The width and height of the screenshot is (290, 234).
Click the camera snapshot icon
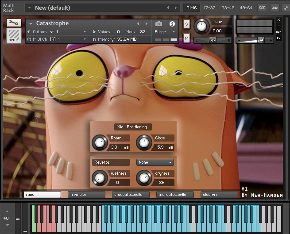point(159,23)
